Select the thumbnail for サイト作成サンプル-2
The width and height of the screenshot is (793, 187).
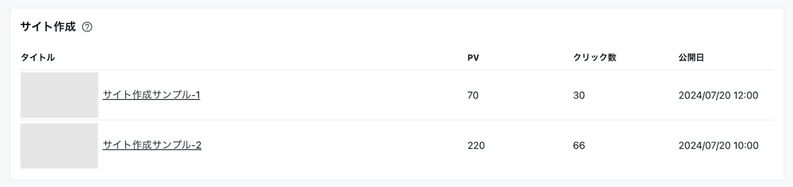tap(59, 146)
